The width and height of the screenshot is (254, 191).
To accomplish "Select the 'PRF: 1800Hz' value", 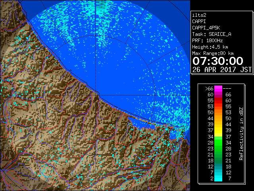I will [x=207, y=41].
